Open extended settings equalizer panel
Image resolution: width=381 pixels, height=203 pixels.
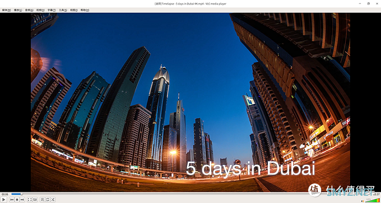35,200
